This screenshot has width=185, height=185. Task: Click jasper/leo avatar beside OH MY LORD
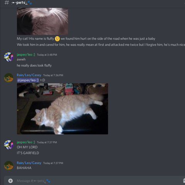click(x=8, y=145)
